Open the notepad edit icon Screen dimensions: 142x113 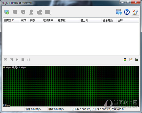click(131, 60)
